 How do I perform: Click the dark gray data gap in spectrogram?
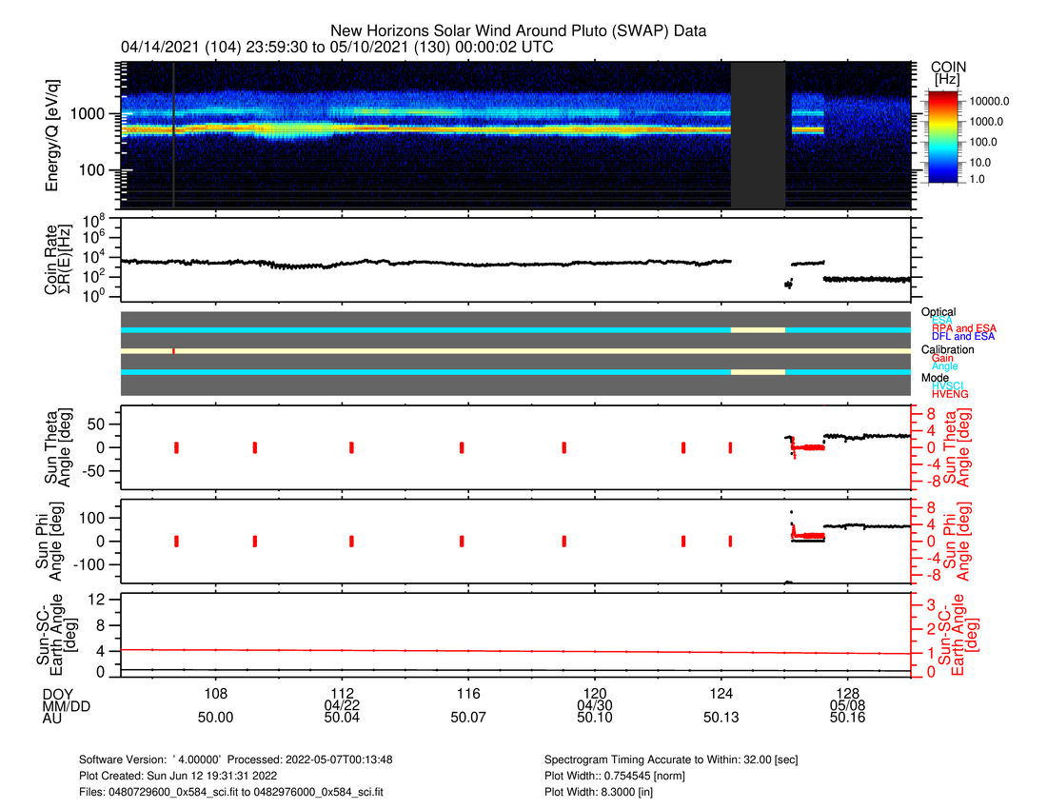(x=758, y=134)
